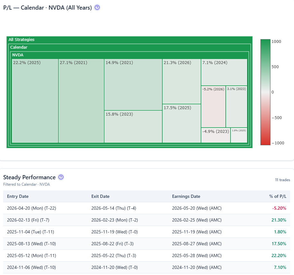Select the row with entry 2026-02-13
Viewport: 294px width, 275px height.
[147, 220]
